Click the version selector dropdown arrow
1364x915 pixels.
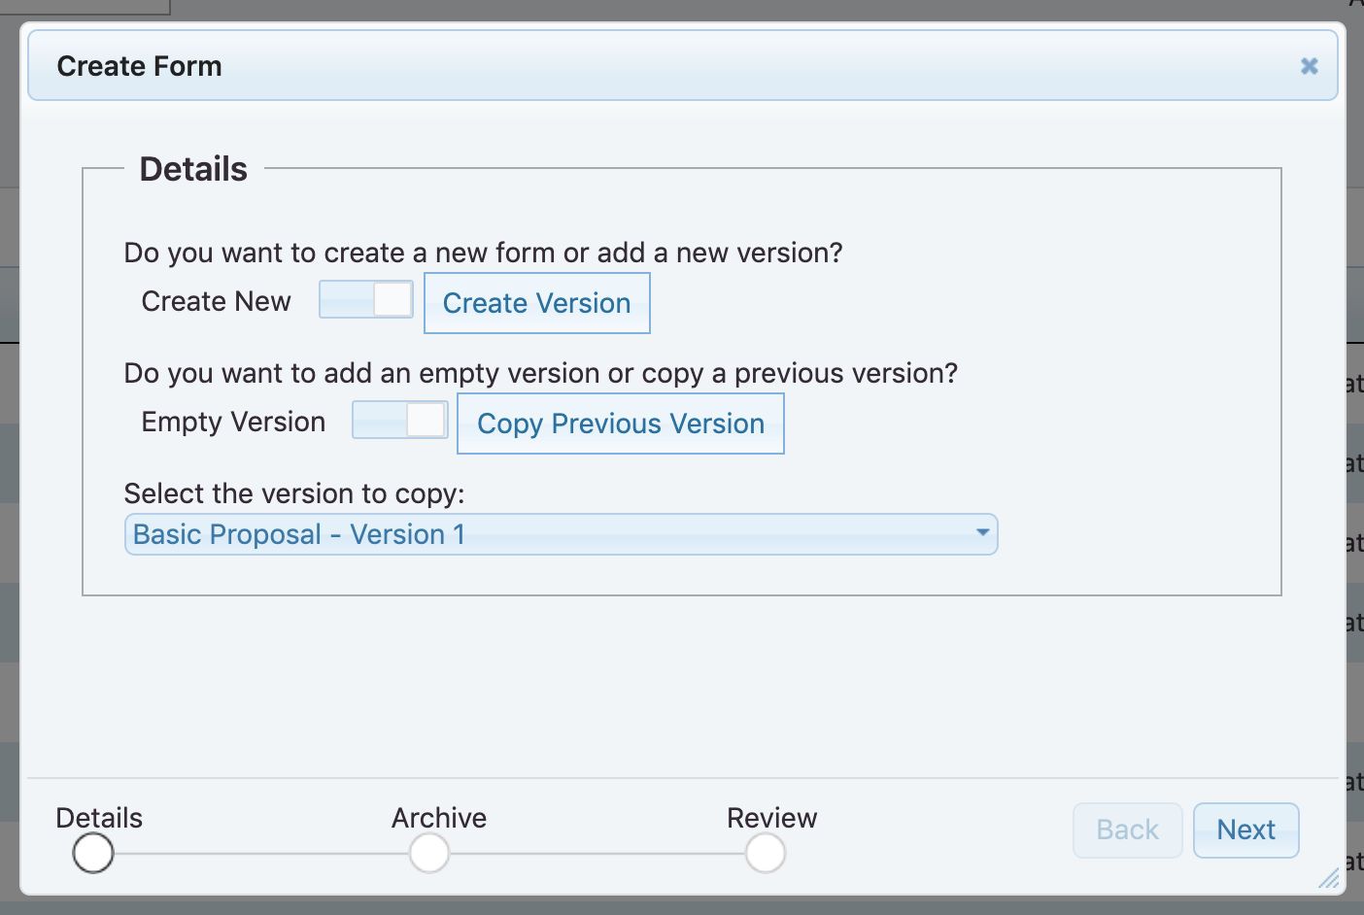coord(982,532)
